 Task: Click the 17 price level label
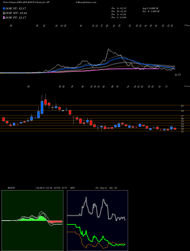[182, 116]
